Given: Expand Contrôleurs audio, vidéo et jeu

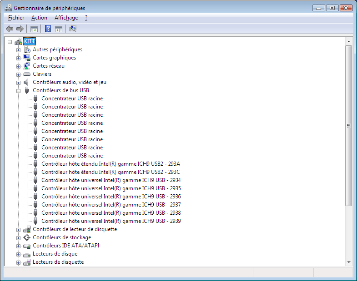Looking at the screenshot, I should 18,83.
